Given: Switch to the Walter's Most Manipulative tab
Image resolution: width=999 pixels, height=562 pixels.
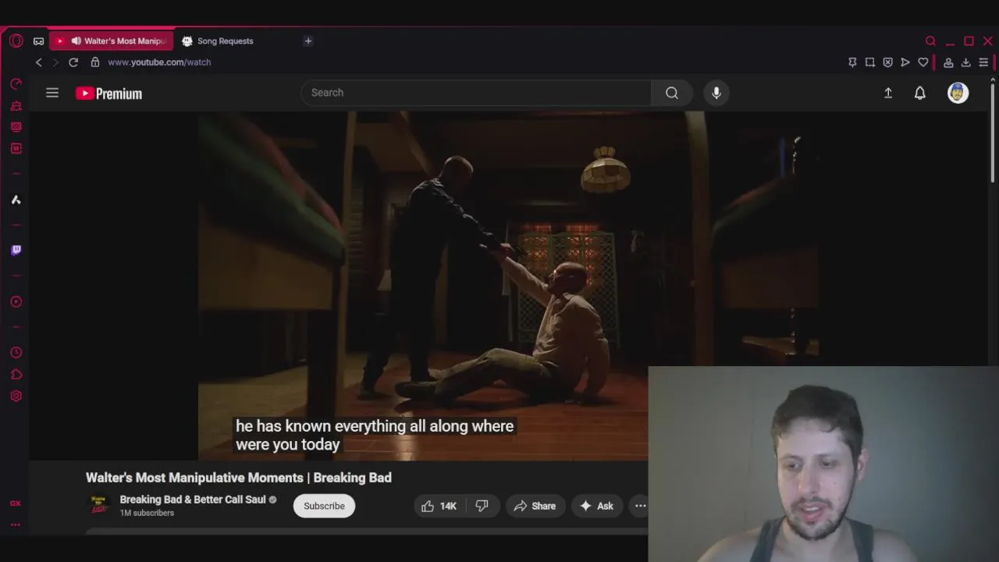Looking at the screenshot, I should click(112, 41).
